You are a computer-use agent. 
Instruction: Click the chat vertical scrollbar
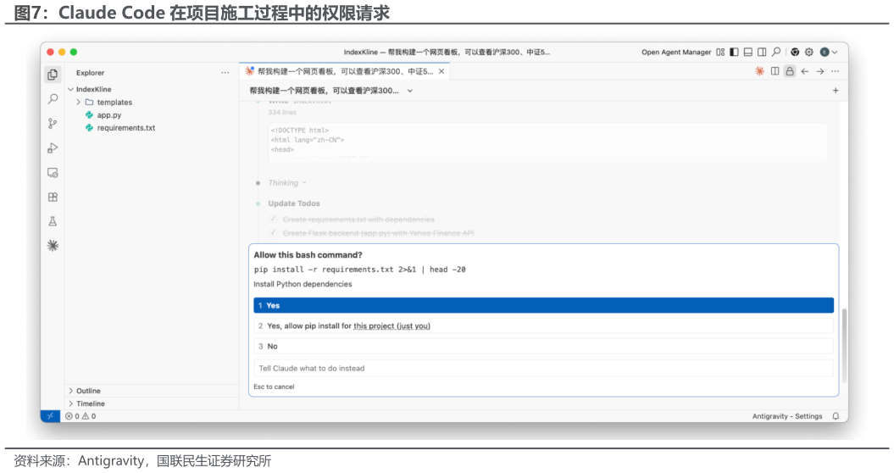click(x=844, y=345)
